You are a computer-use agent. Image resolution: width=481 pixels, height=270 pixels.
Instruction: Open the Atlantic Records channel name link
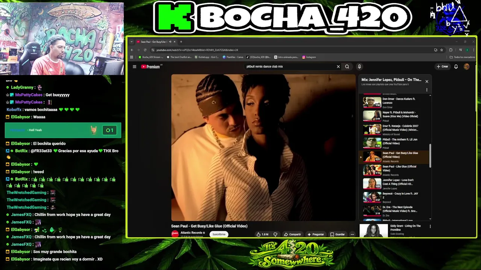pos(192,233)
